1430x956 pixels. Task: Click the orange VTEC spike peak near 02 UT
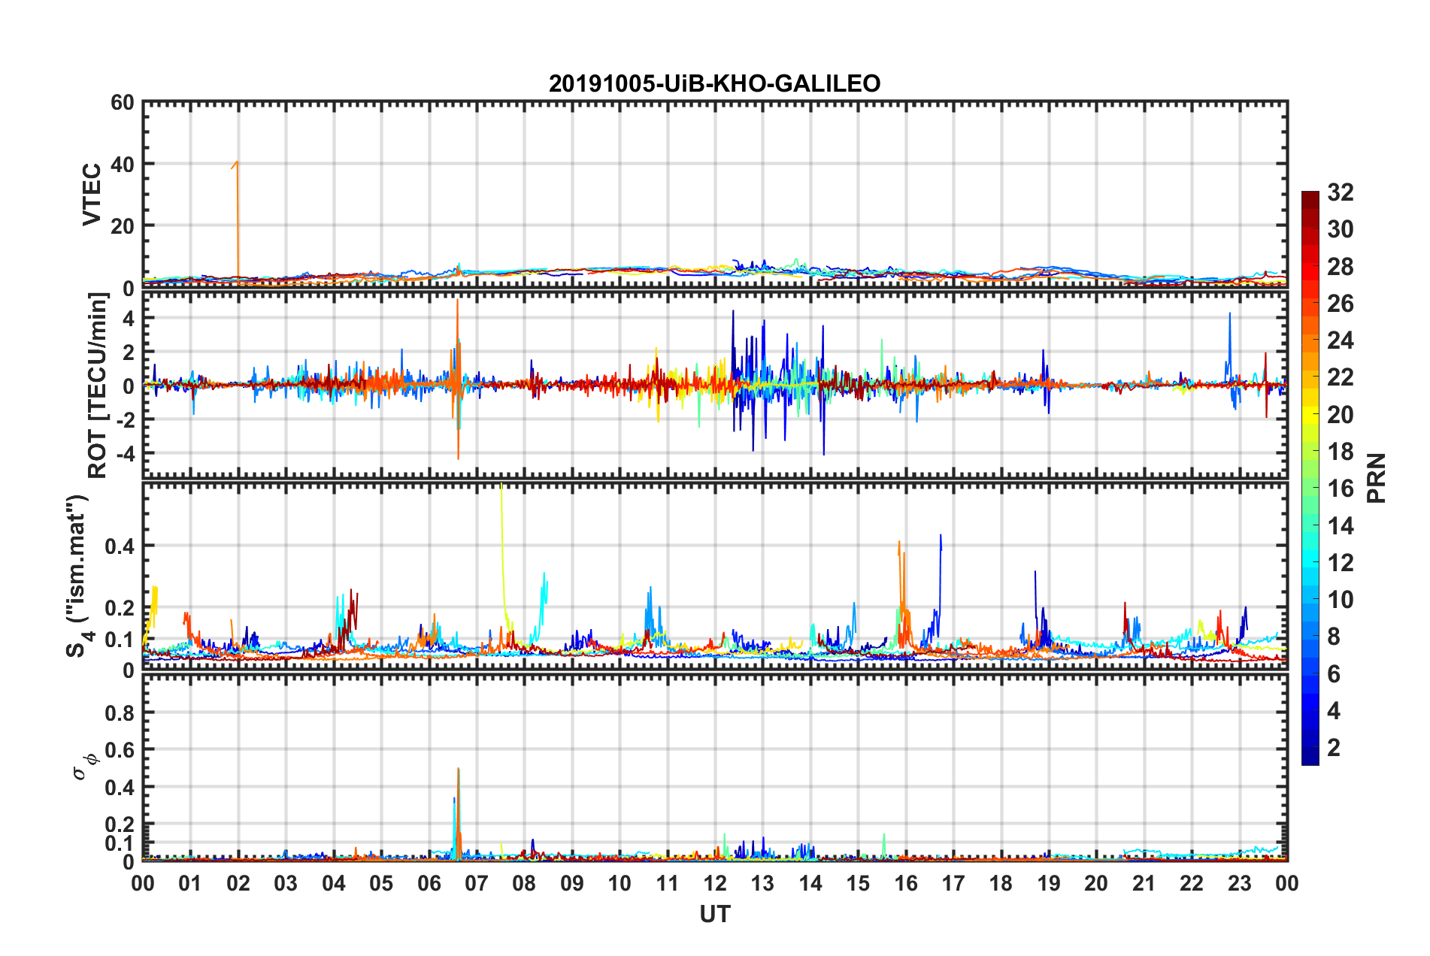[237, 162]
